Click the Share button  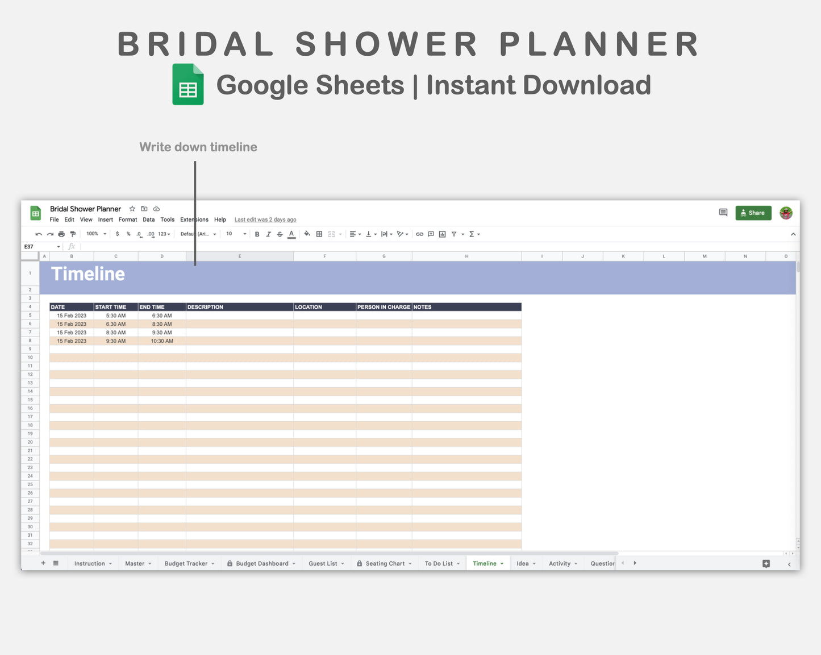(753, 213)
